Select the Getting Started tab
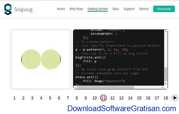This screenshot has width=179, height=114. click(98, 9)
